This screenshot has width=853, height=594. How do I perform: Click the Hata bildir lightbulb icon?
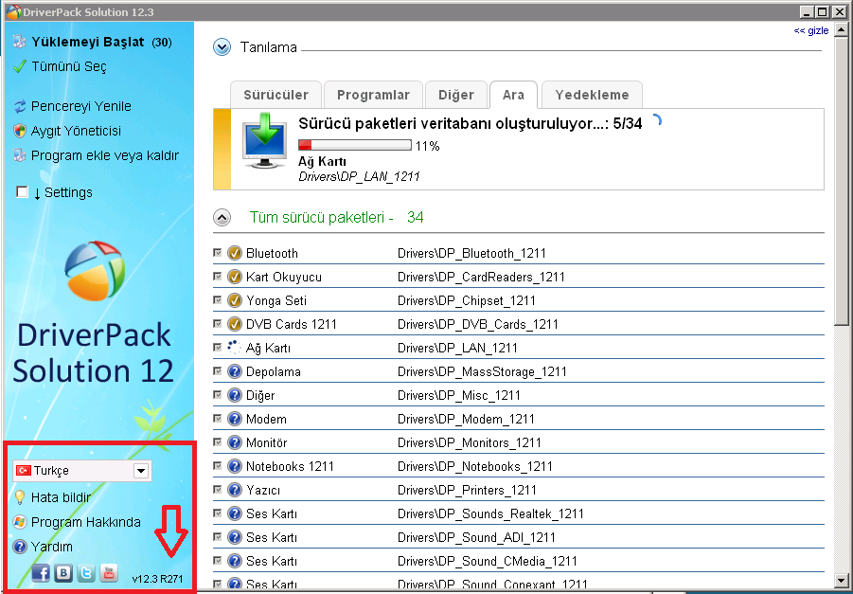(20, 497)
